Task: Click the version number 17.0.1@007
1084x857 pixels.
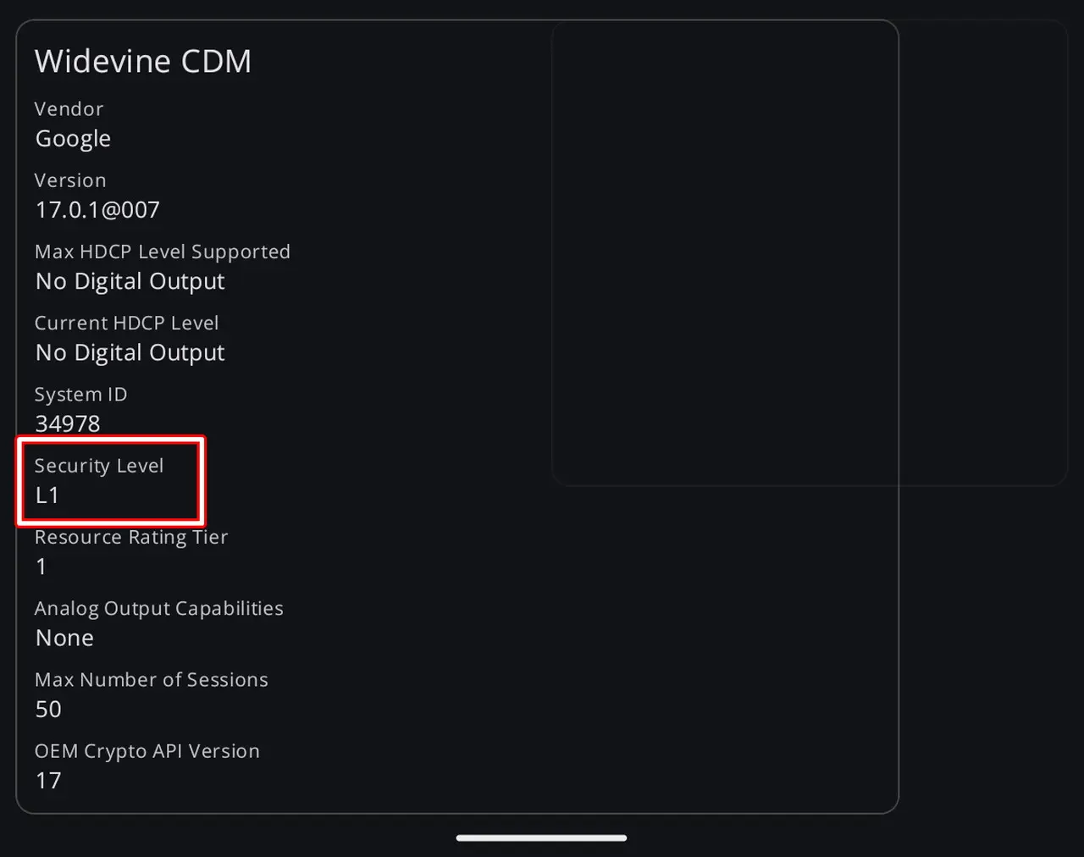Action: (97, 210)
